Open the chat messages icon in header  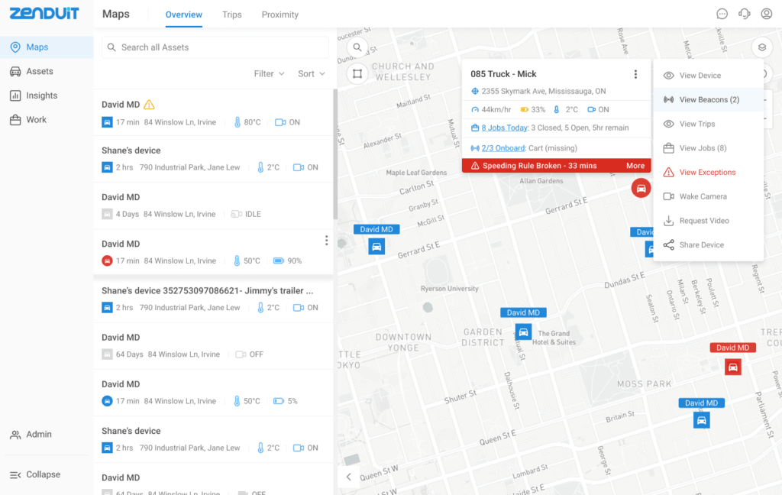click(722, 14)
